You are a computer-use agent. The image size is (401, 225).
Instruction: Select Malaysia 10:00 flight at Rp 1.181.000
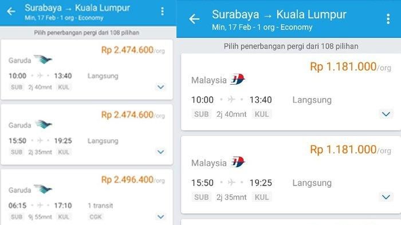click(x=291, y=92)
